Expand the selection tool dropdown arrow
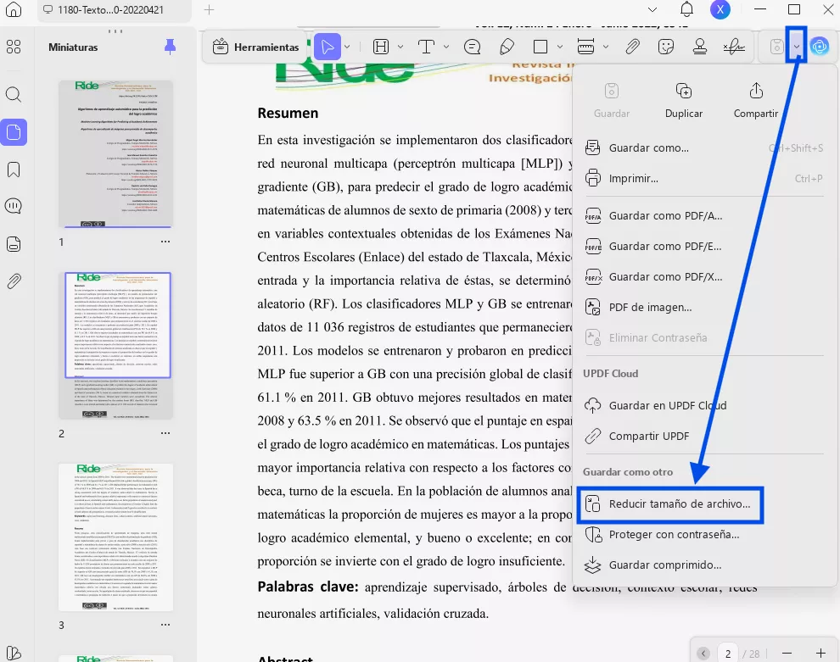Screen dimensions: 840x662 [347, 47]
